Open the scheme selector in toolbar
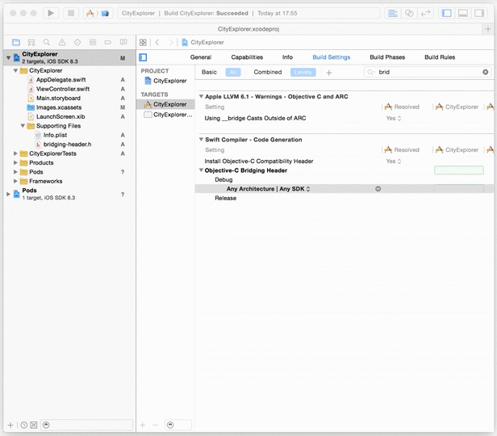This screenshot has height=436, width=497. click(x=98, y=13)
